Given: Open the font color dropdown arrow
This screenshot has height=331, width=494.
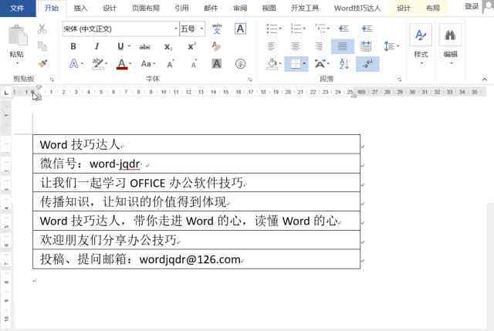Looking at the screenshot, I should (x=130, y=64).
